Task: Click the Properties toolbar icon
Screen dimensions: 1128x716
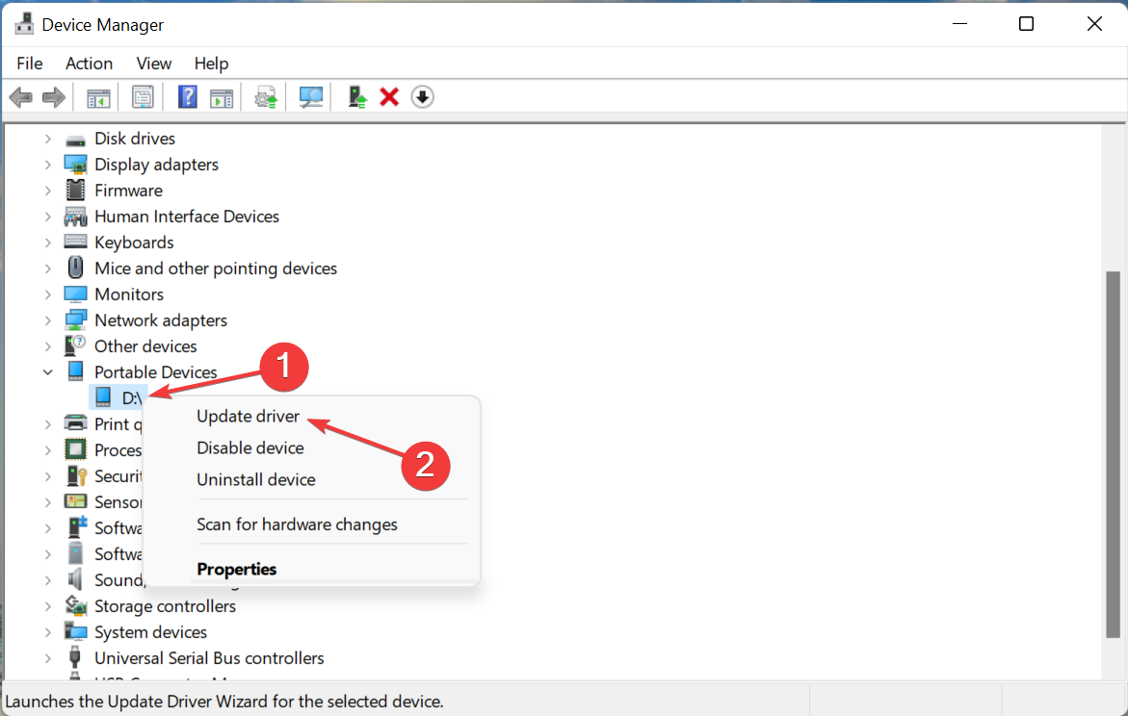Action: [x=143, y=97]
